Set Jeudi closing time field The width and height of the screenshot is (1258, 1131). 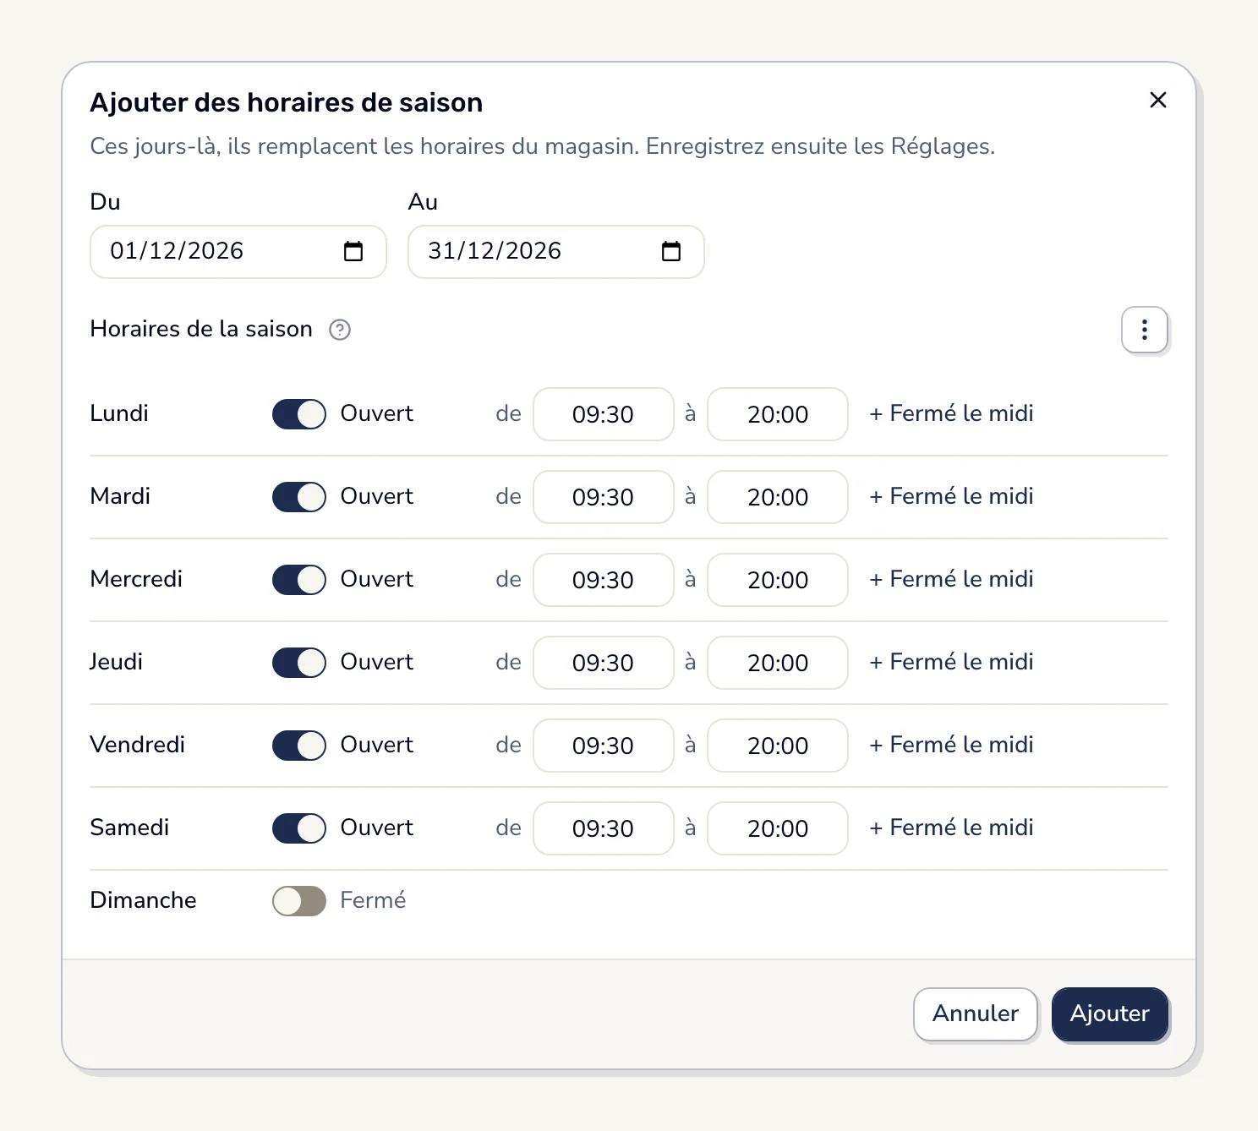(x=778, y=663)
